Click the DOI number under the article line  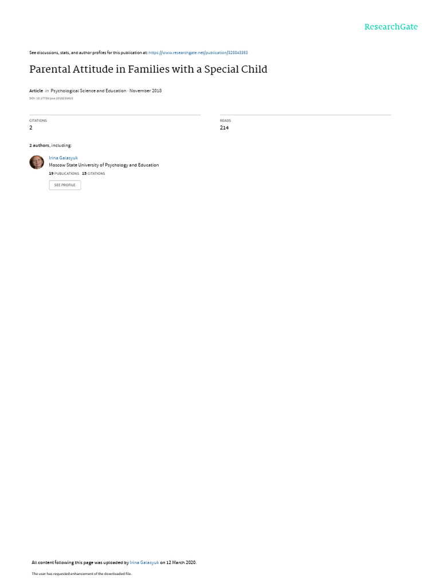[x=51, y=99]
